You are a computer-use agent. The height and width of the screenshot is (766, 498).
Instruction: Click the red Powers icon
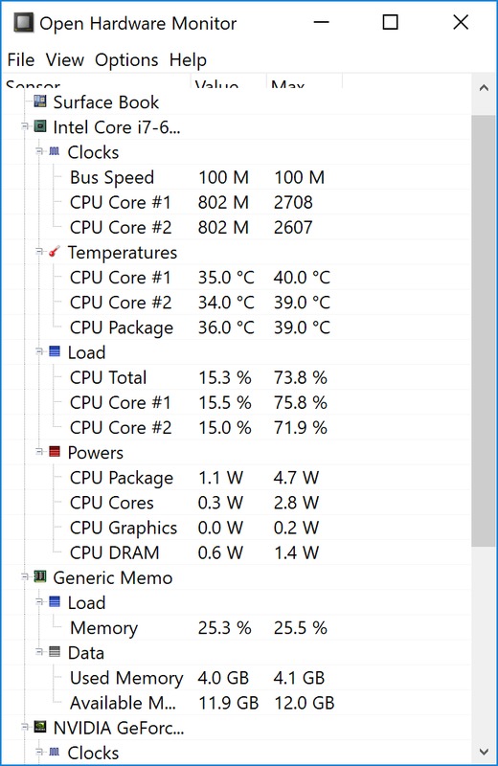[55, 452]
